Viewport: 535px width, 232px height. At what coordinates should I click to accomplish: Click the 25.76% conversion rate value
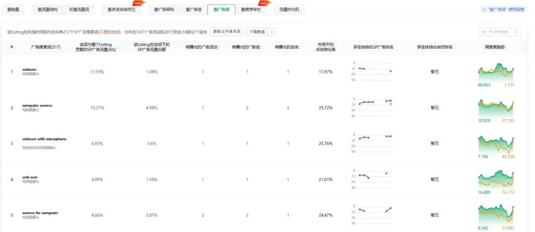[x=325, y=143]
